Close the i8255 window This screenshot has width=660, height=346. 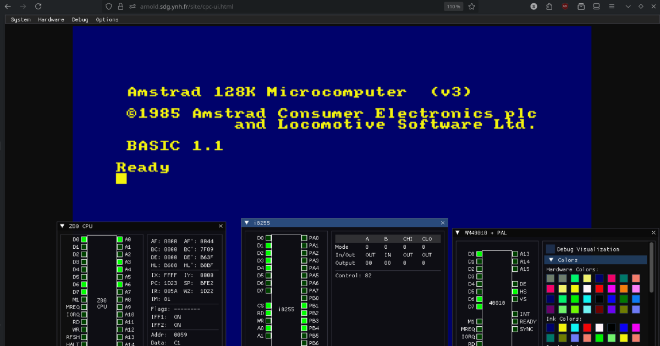[443, 223]
